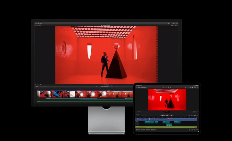
Task: Select the upper teal audio clip on the Mac
Action: click(x=71, y=98)
